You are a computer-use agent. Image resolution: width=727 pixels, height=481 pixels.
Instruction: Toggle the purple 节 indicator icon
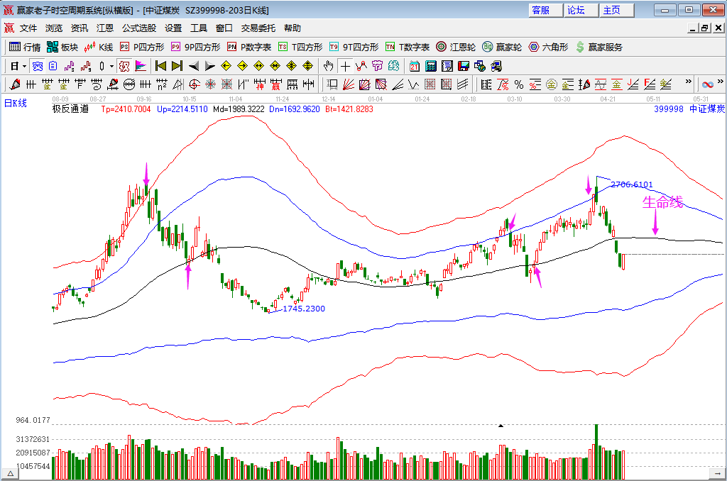pos(378,66)
